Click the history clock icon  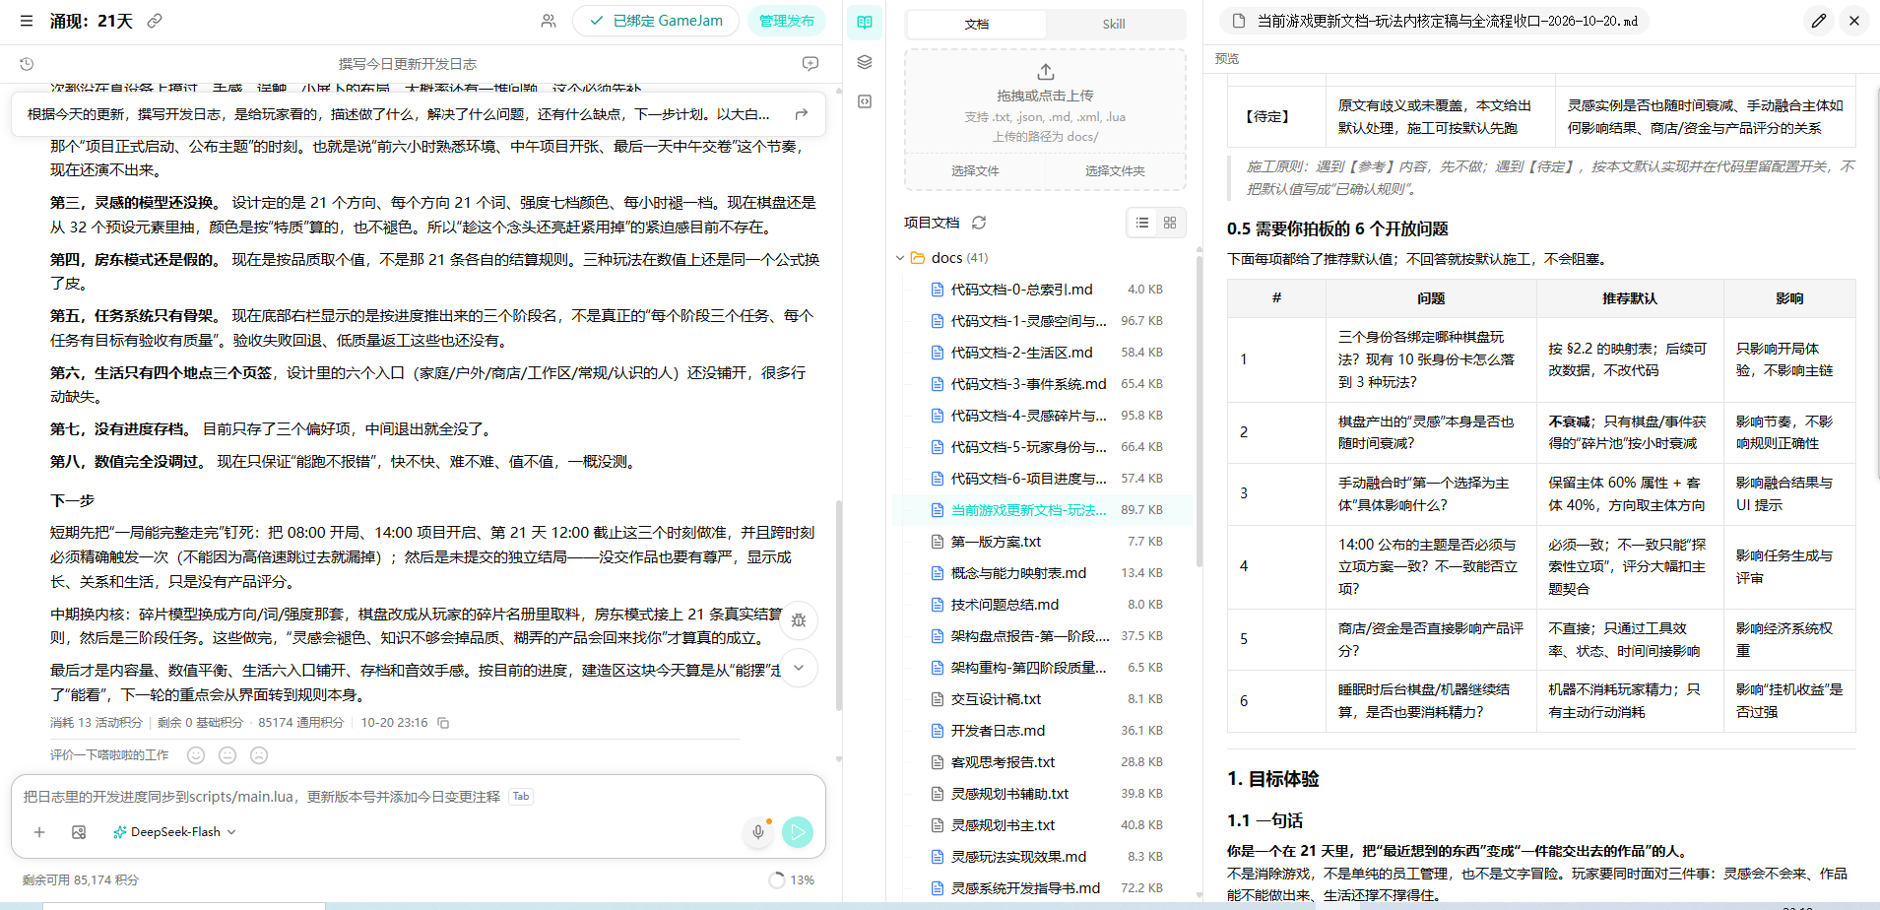(x=27, y=64)
